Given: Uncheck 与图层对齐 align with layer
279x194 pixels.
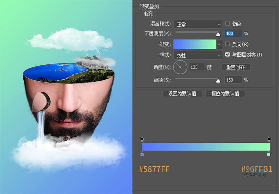Looking at the screenshot, I should (227, 54).
